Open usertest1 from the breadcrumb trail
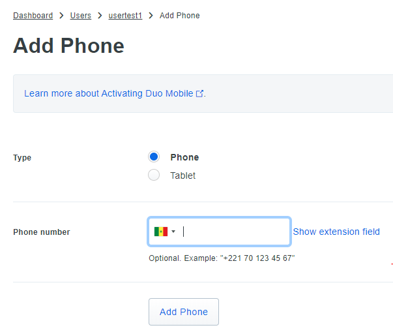This screenshot has width=393, height=334. point(125,16)
